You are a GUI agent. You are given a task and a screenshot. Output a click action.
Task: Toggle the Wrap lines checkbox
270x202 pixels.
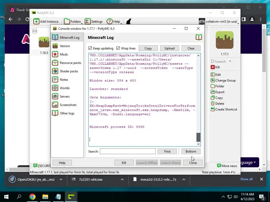coord(118,48)
